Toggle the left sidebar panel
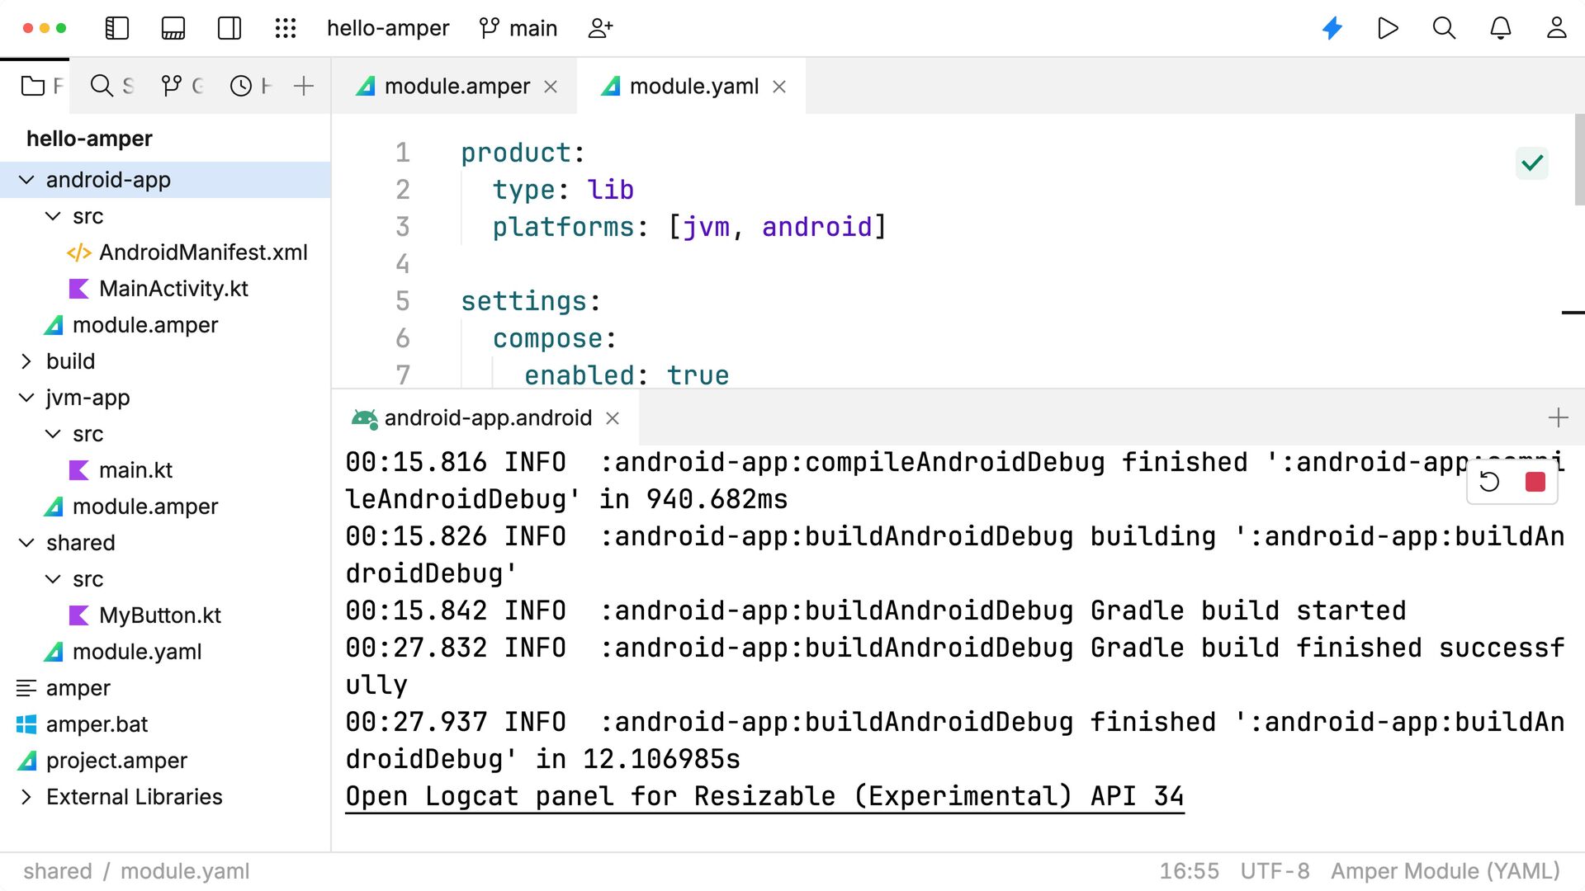Screen dimensions: 1585x891 point(117,28)
